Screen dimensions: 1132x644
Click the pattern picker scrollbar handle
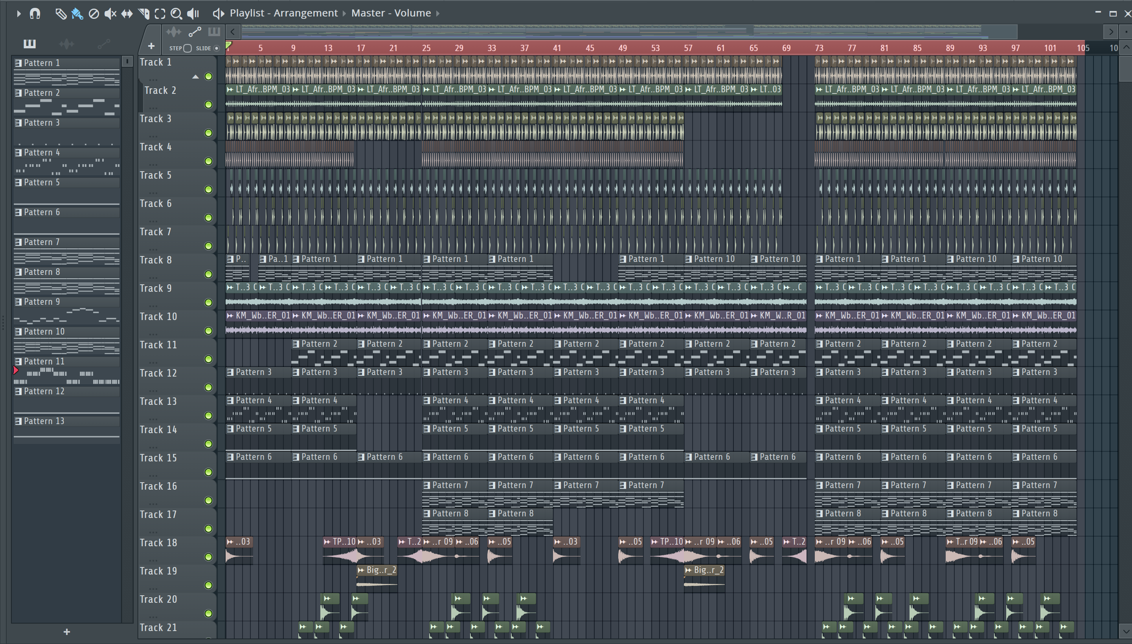pos(127,62)
